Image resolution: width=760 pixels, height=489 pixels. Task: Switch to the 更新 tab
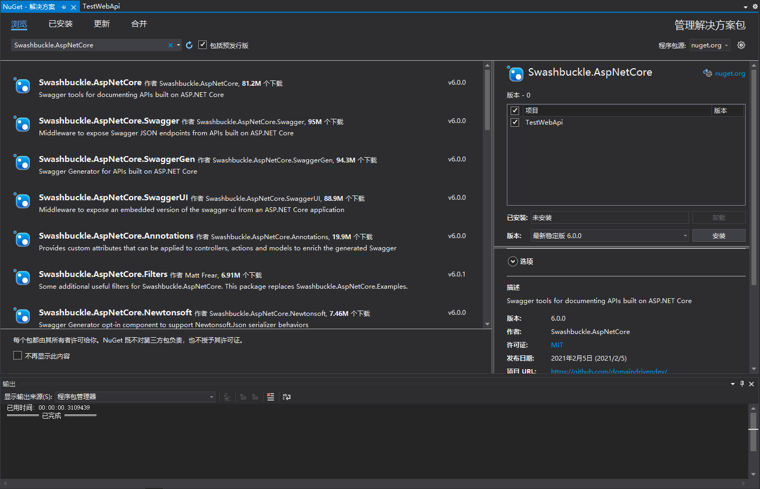point(102,24)
